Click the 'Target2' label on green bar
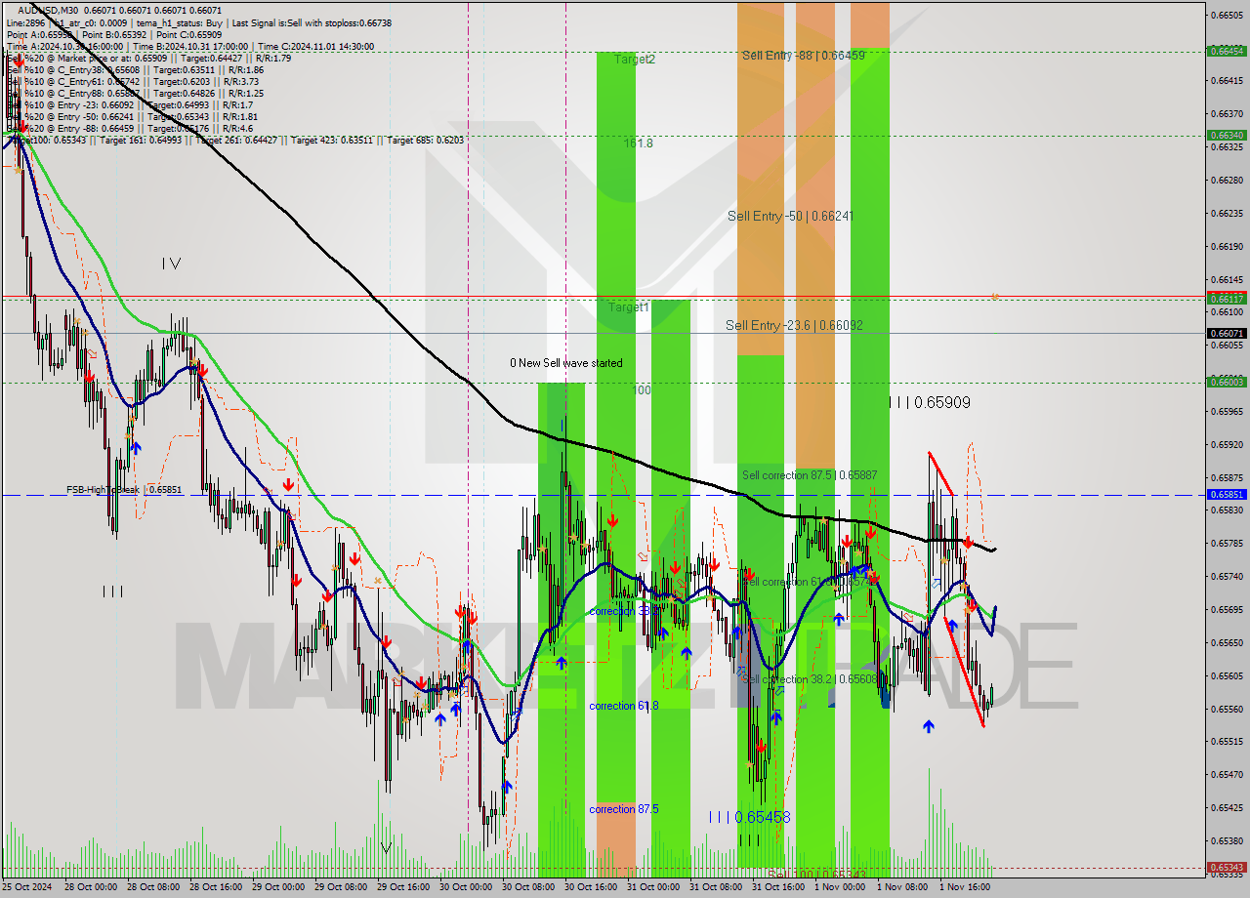Screen dimensions: 1250x898 tap(635, 60)
